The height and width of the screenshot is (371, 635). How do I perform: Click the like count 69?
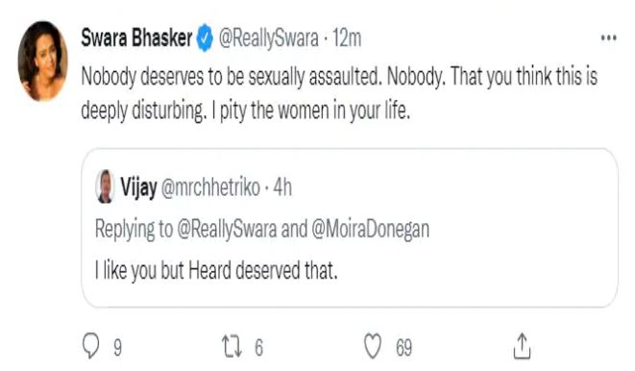[x=403, y=348]
